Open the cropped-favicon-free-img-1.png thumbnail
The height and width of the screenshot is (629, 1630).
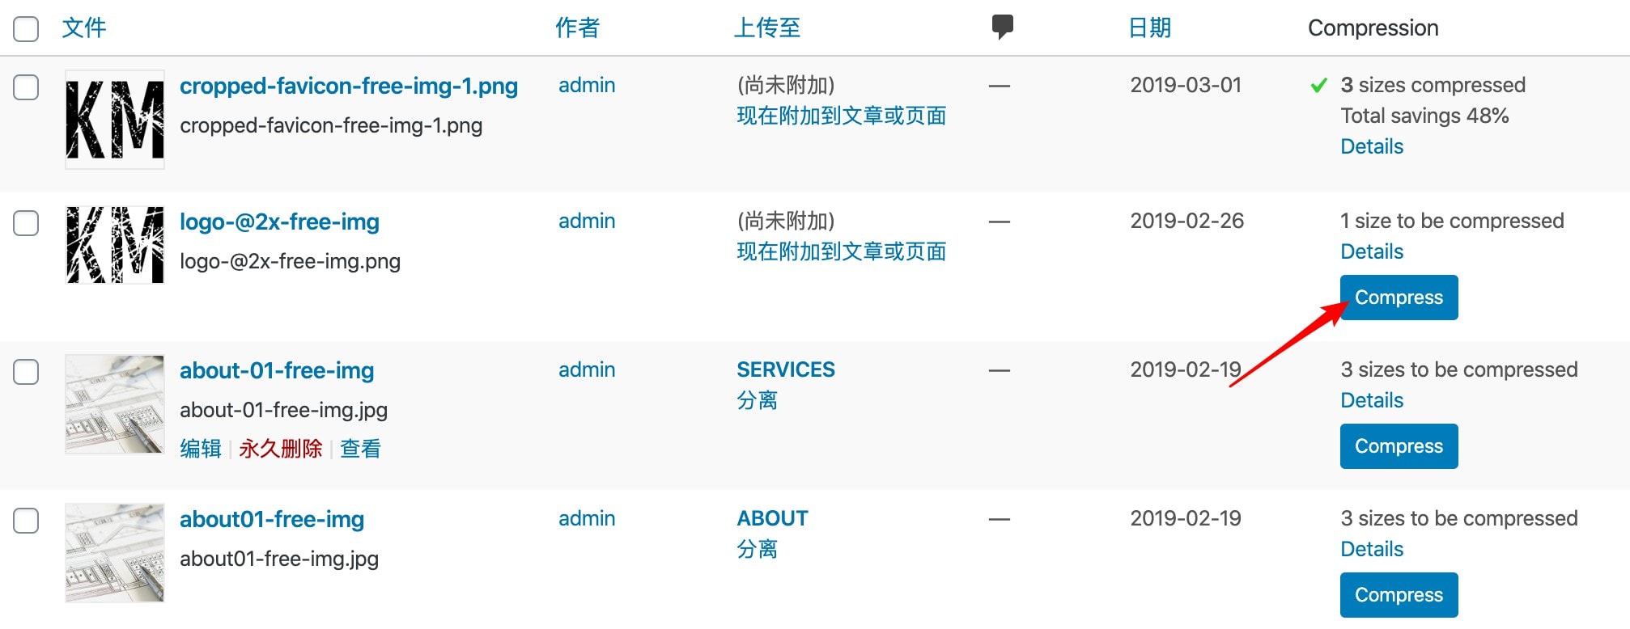115,120
